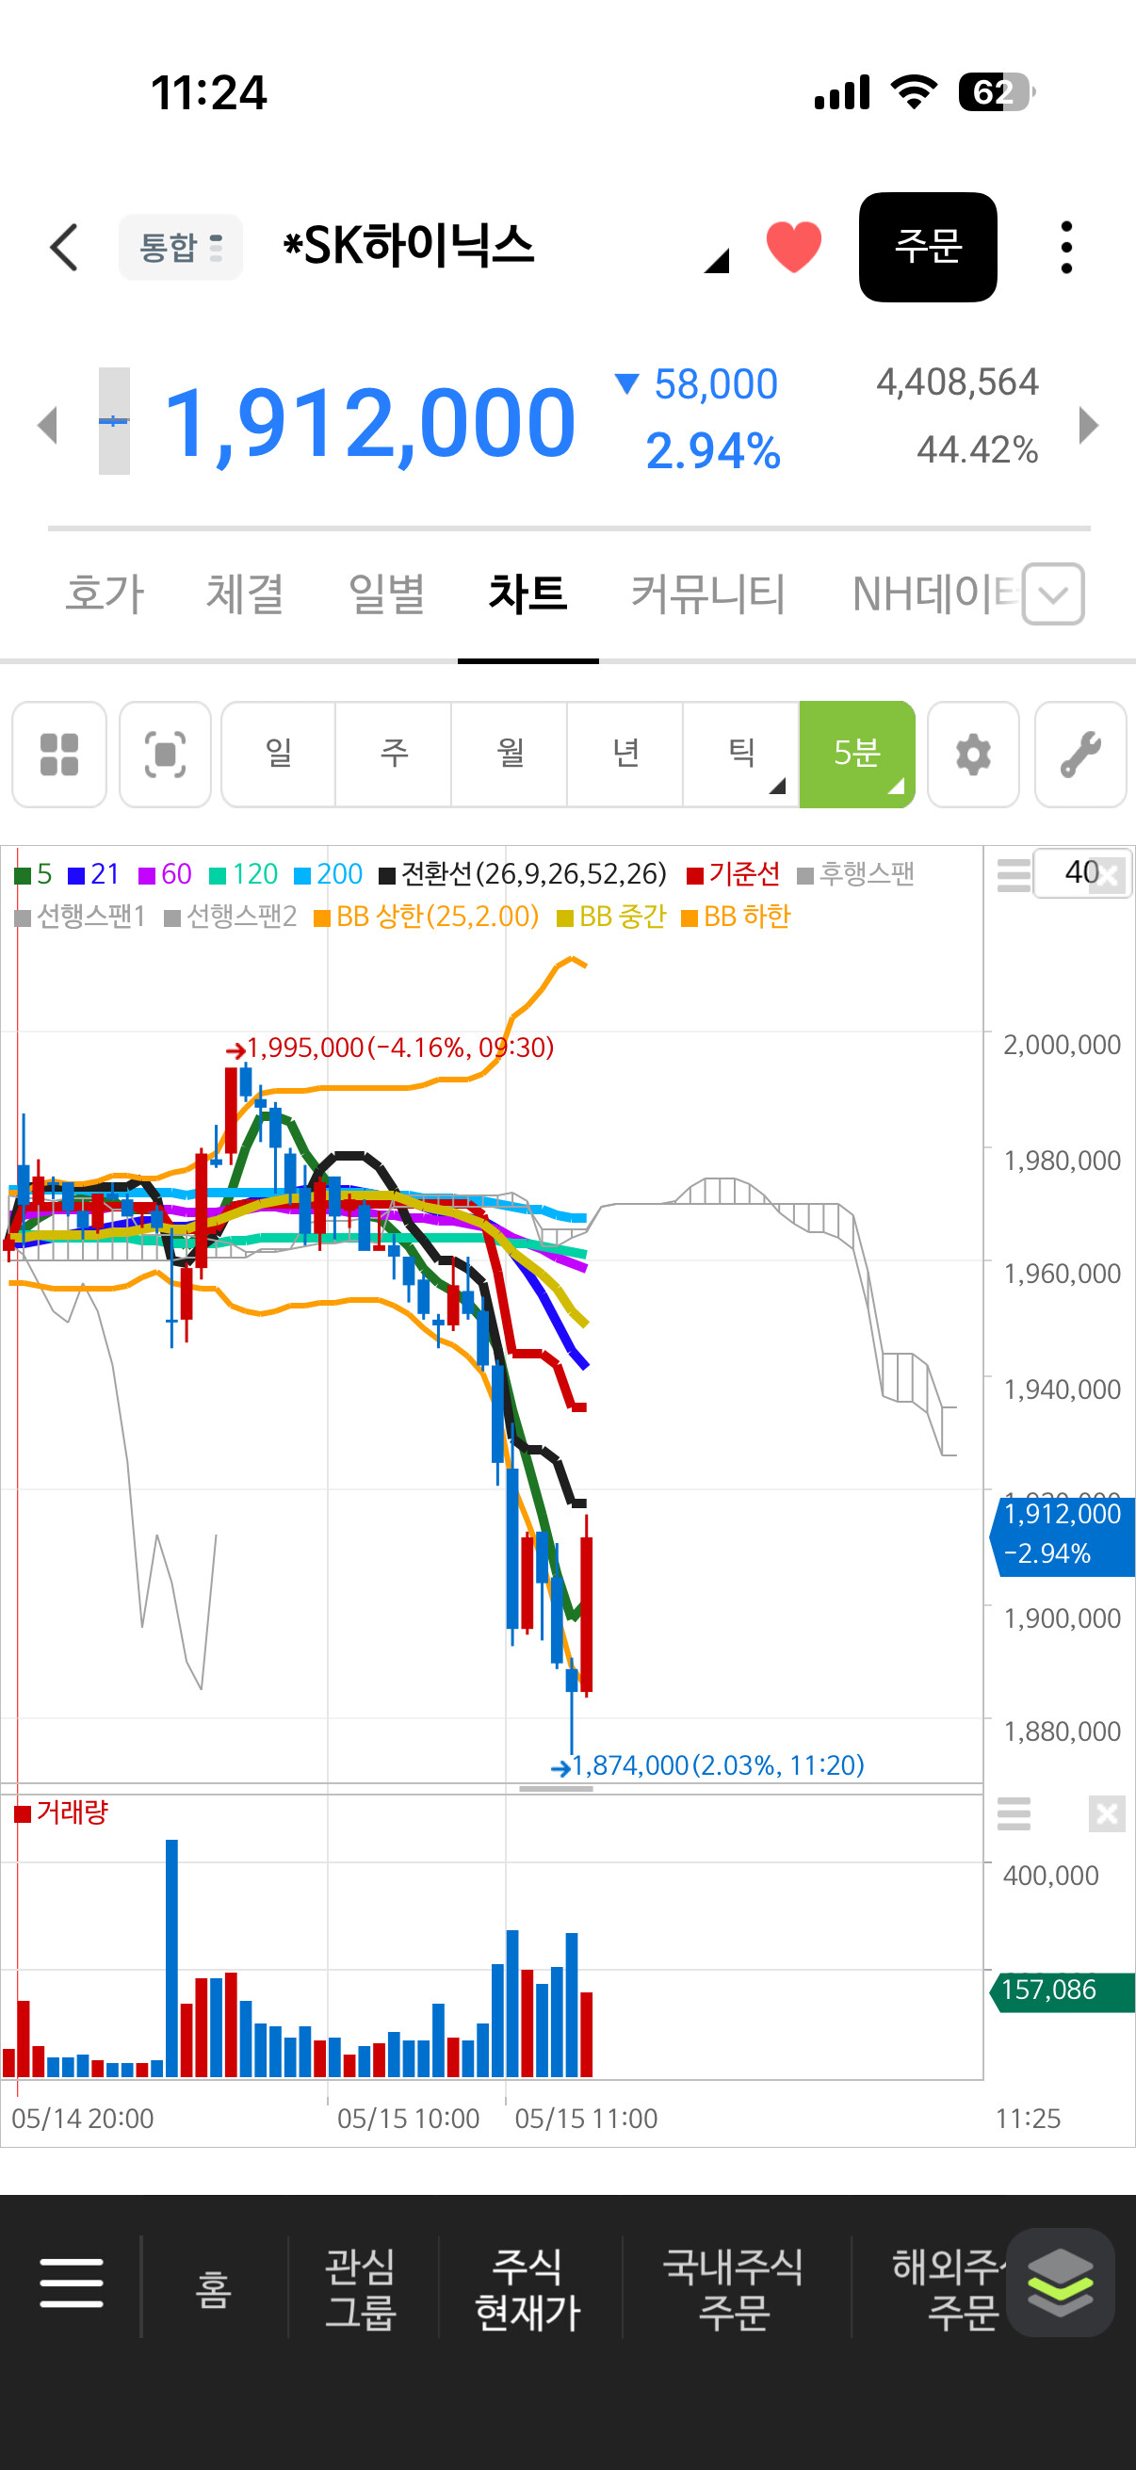
Task: Tap the fullscreen chart focus icon
Action: coord(165,755)
